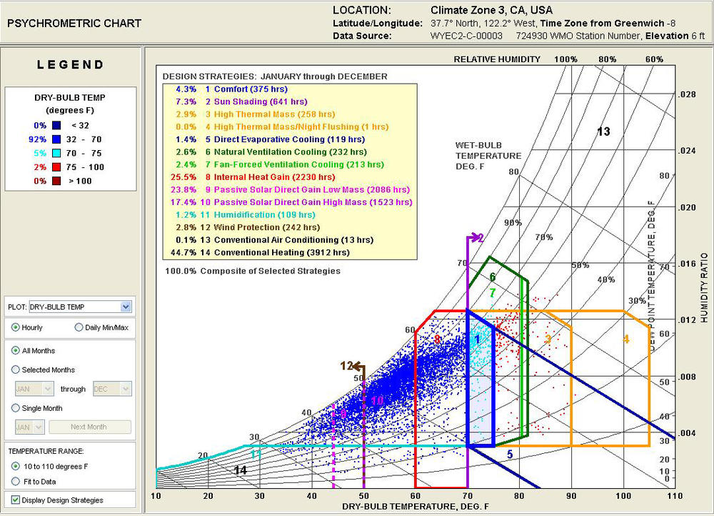Screen dimensions: 714x516
Task: Select the Hourly radio button
Action: coord(16,327)
